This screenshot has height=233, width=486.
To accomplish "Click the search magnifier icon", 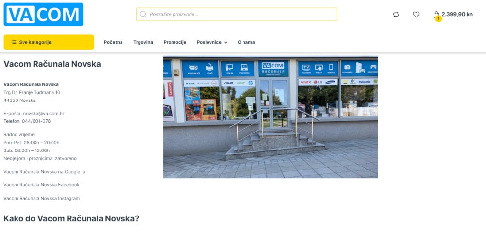I will [x=143, y=14].
